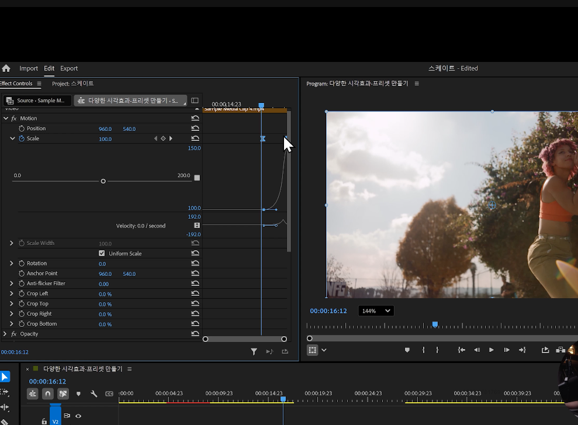
Task: Step forward one frame
Action: [507, 350]
